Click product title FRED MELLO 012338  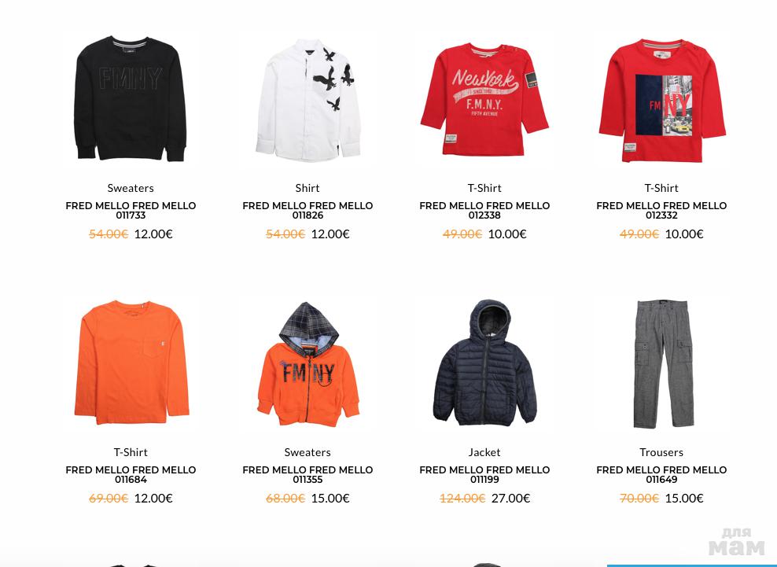[484, 210]
